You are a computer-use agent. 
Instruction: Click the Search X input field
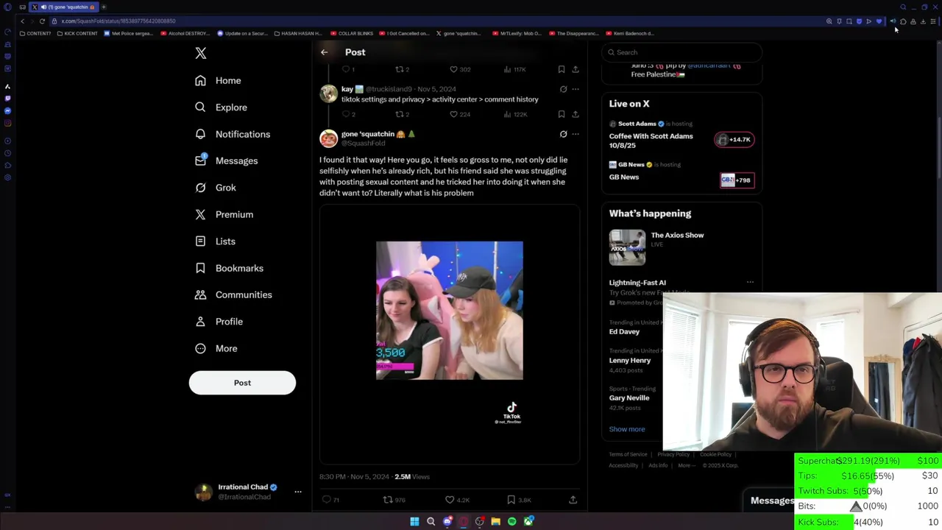pyautogui.click(x=683, y=52)
